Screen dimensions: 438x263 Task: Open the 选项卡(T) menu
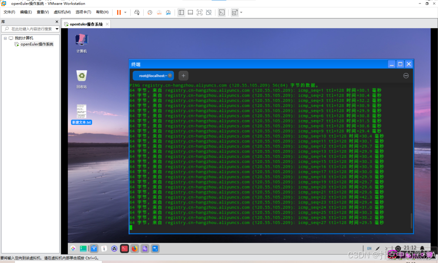coord(83,12)
